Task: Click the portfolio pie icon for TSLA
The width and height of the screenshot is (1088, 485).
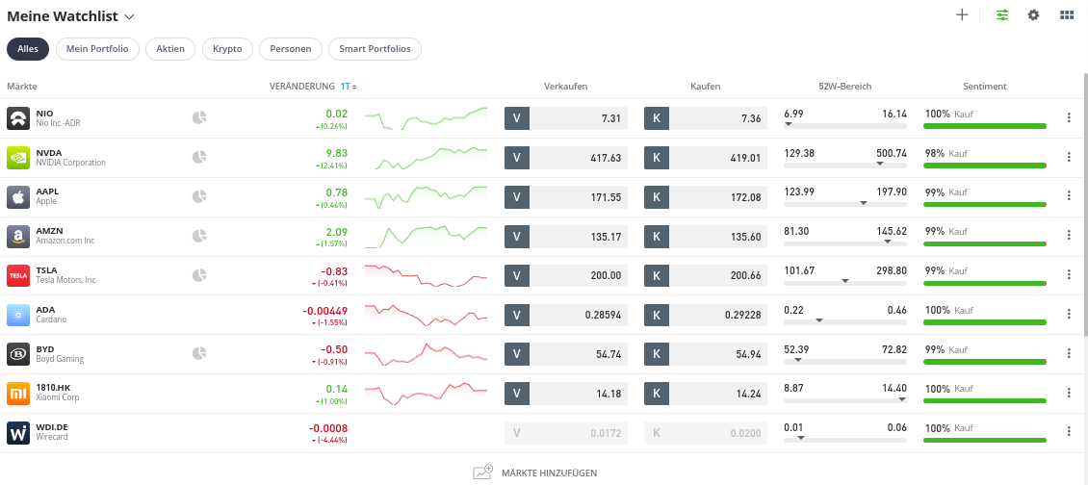Action: (199, 275)
